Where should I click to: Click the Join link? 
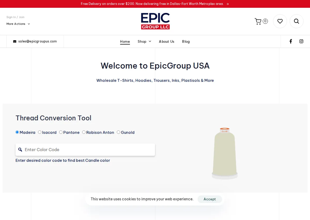[22, 17]
